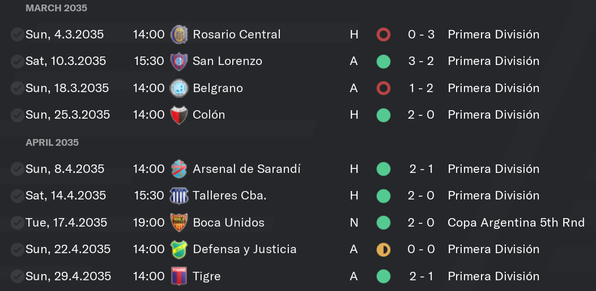
Task: Click the Arsenal de Sarandí crest
Action: 178,168
